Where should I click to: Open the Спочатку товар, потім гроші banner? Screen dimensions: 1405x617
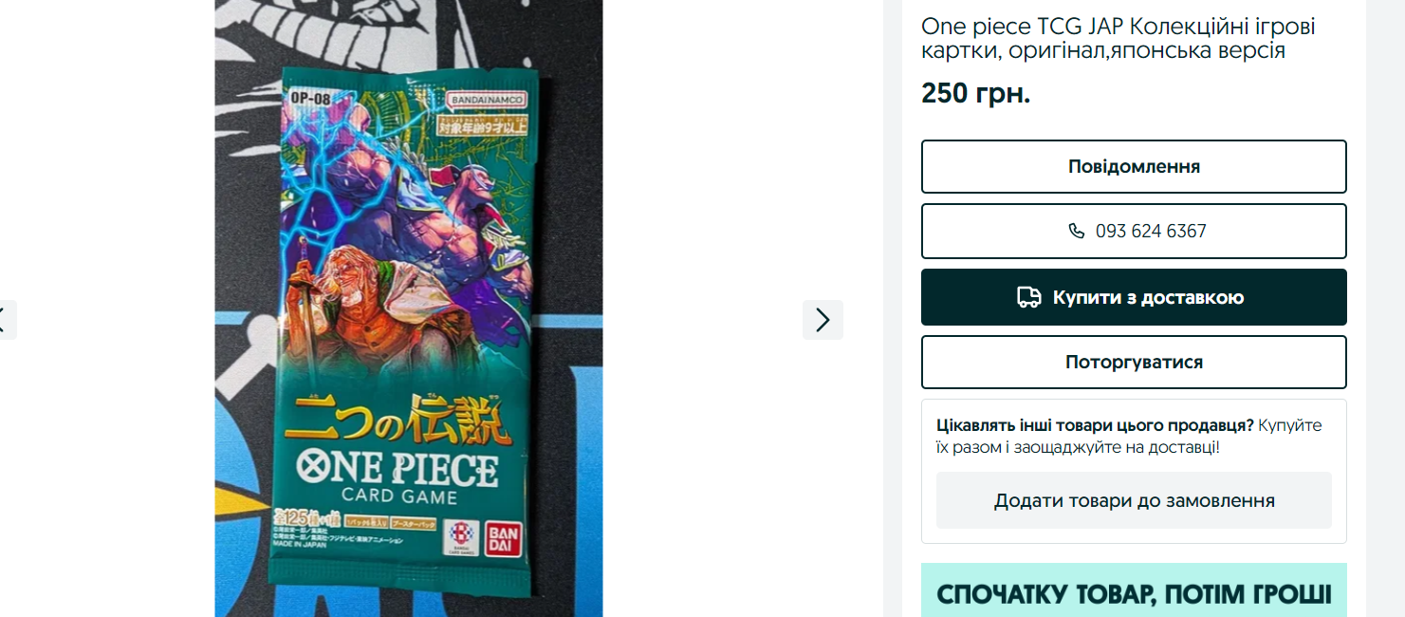[1134, 590]
